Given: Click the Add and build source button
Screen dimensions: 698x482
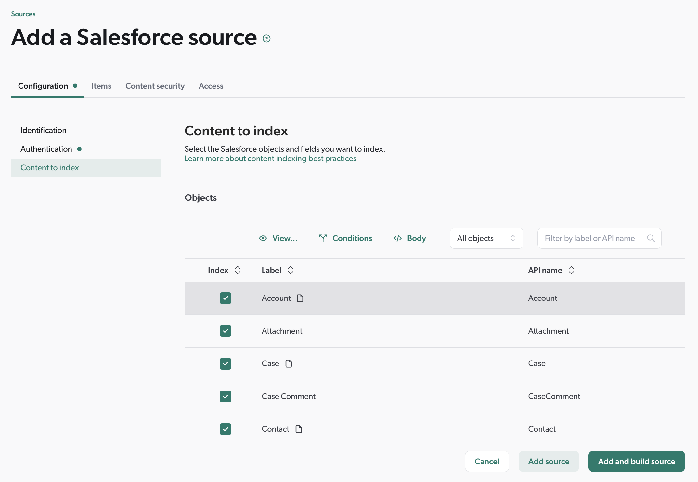Looking at the screenshot, I should 636,461.
